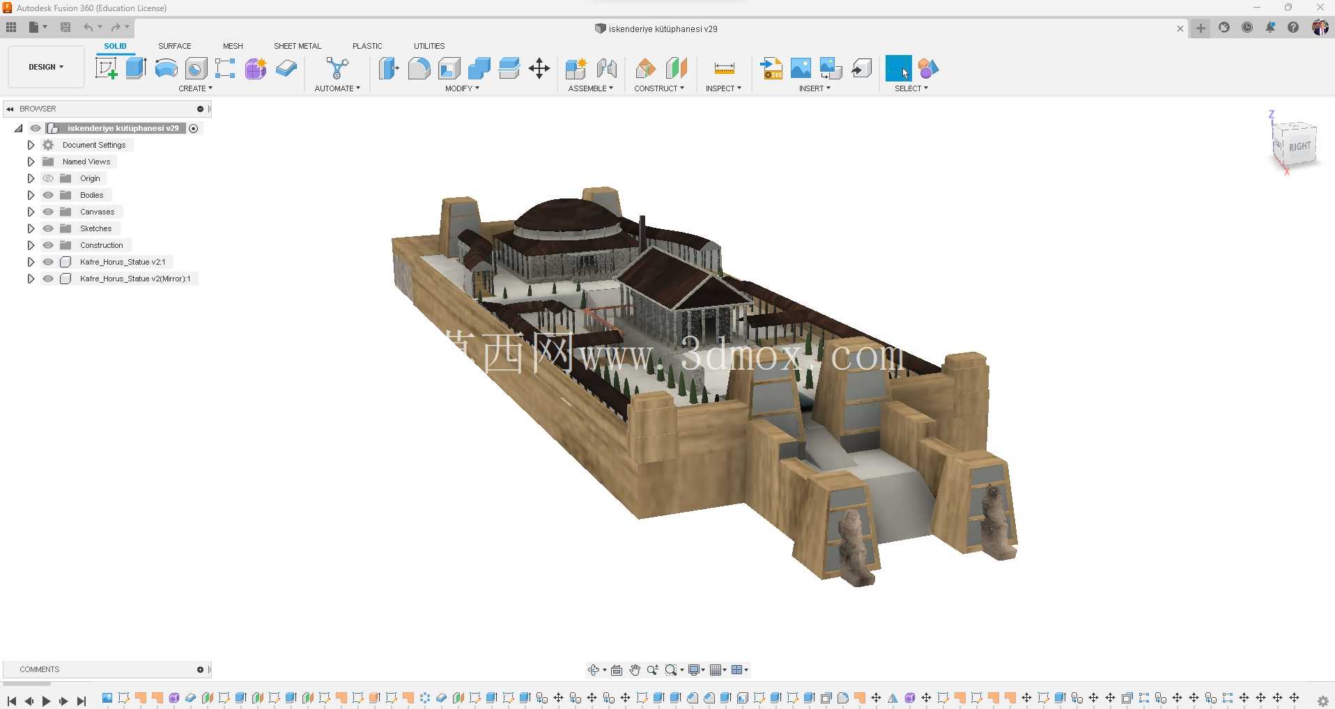
Task: Open the SHEET METAL tab
Action: click(298, 46)
